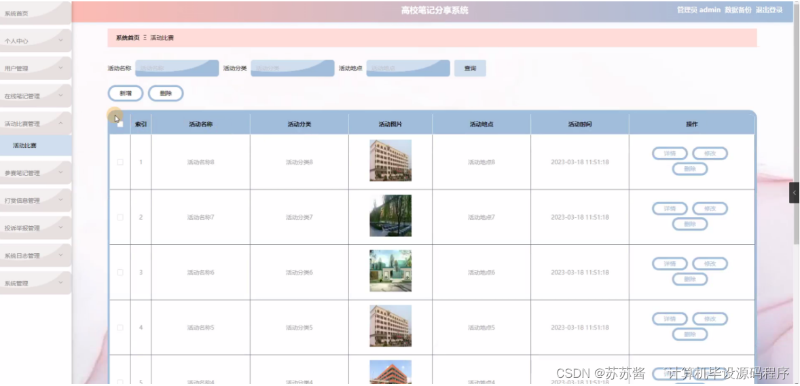Viewport: 800px width, 386px height.
Task: Click the 高校笔记分享系统 title
Action: pyautogui.click(x=434, y=11)
